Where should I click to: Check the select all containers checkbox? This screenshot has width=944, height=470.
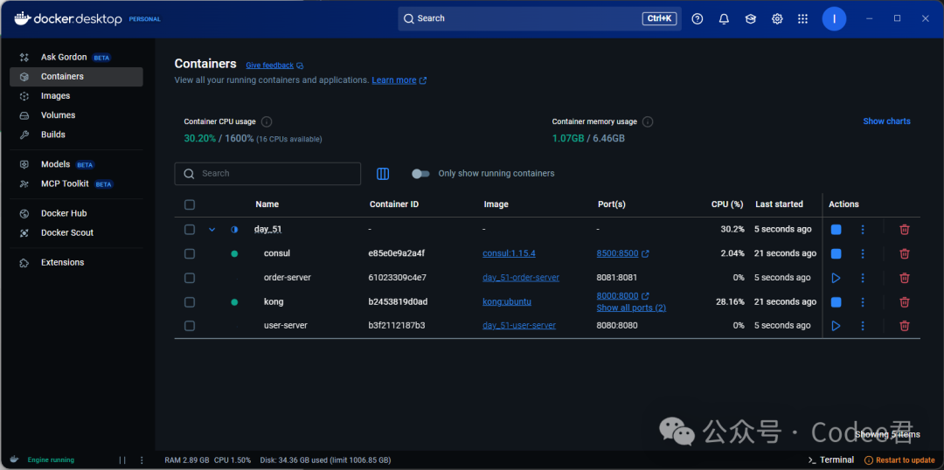(190, 204)
